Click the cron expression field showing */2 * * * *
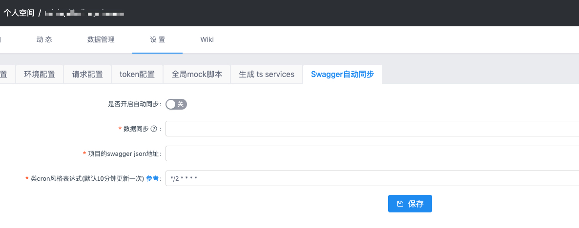 click(371, 178)
